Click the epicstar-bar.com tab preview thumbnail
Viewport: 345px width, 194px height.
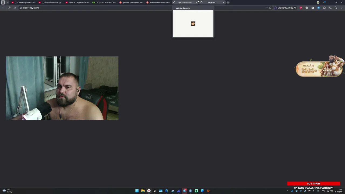pyautogui.click(x=193, y=24)
